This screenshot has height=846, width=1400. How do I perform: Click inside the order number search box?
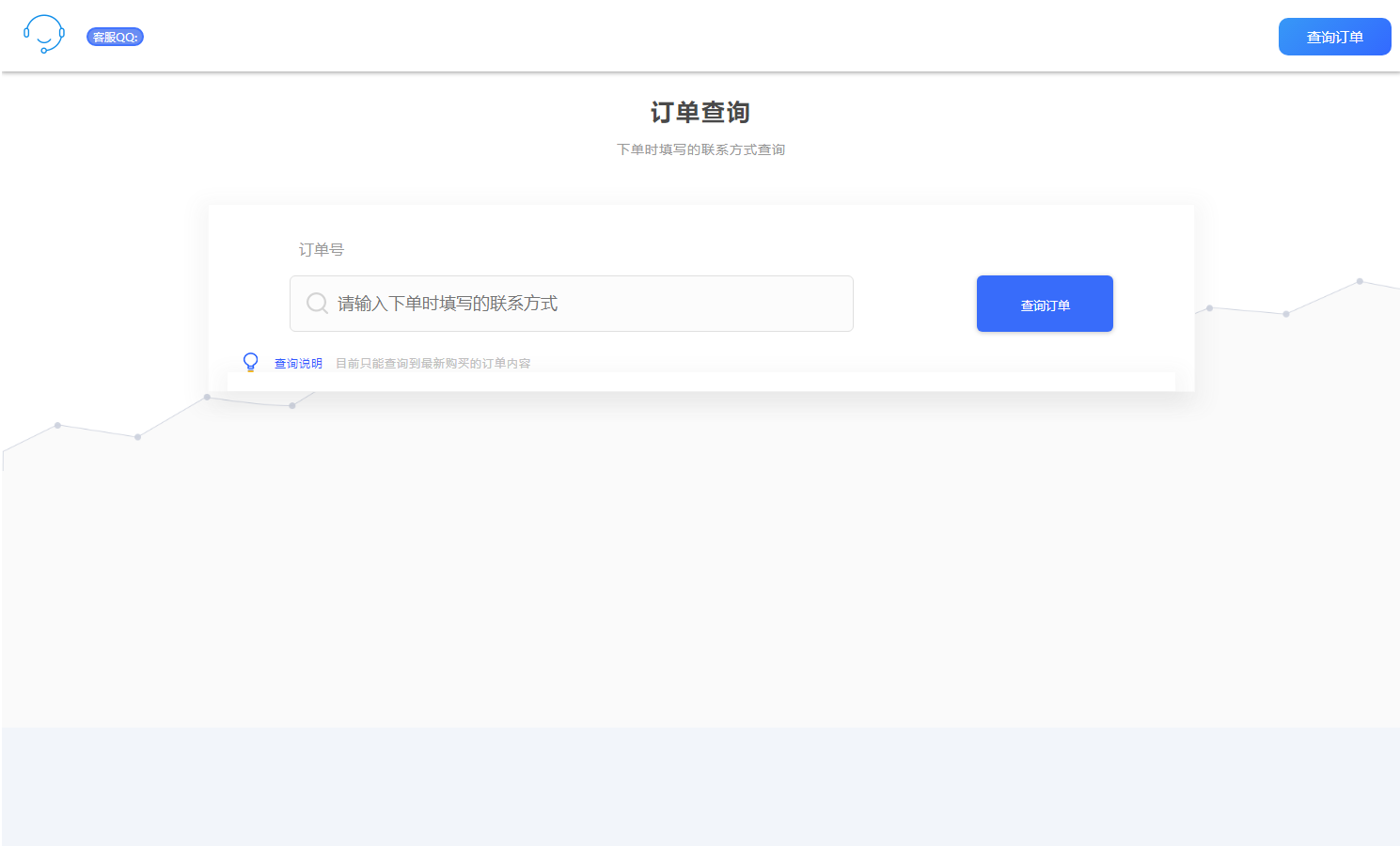click(x=571, y=303)
